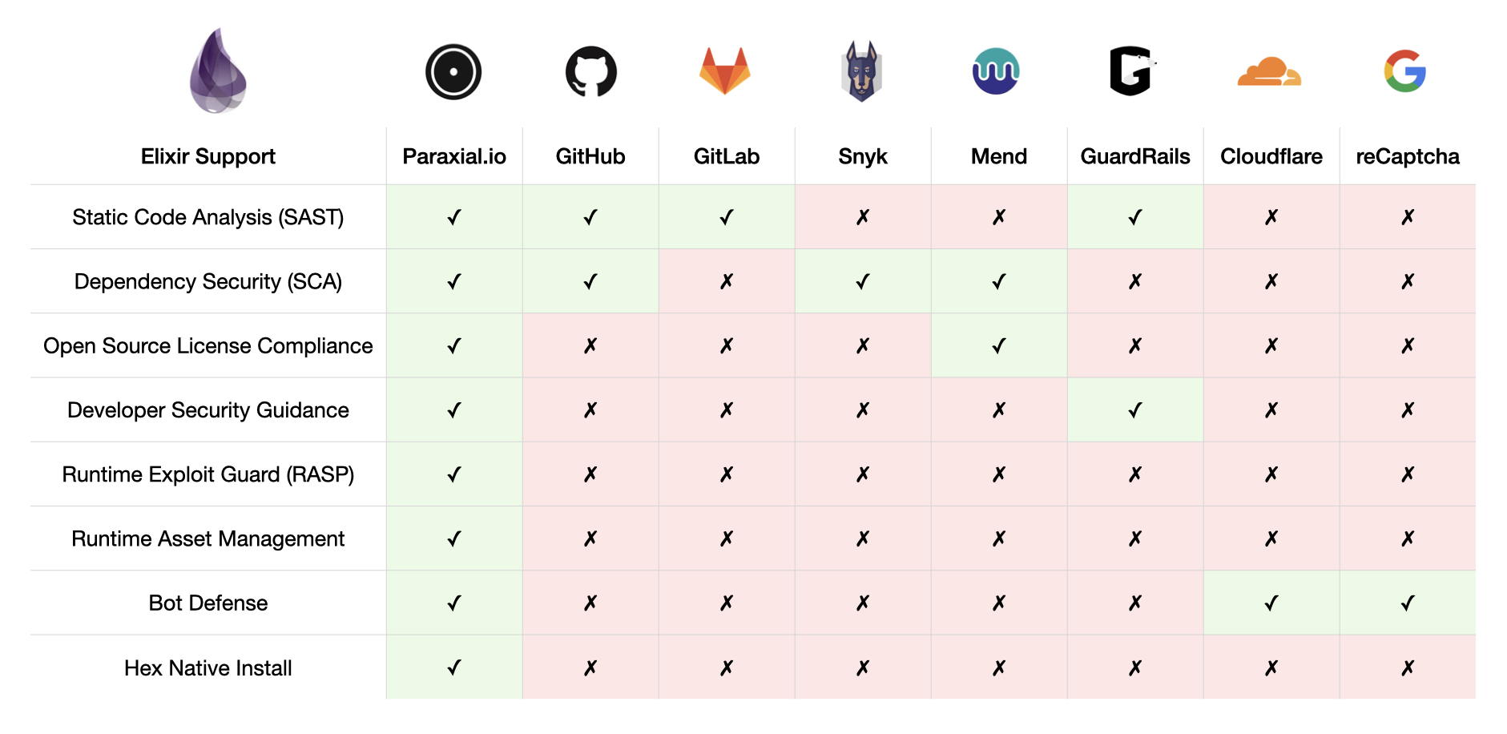The image size is (1507, 734).
Task: Click the Google reCaptcha logo
Action: 1405,71
